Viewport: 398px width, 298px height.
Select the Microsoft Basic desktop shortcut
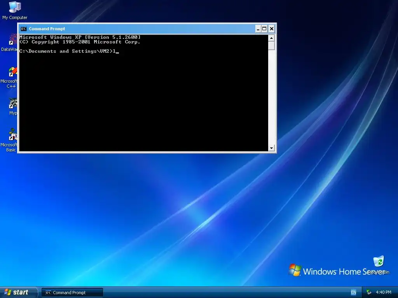point(9,140)
